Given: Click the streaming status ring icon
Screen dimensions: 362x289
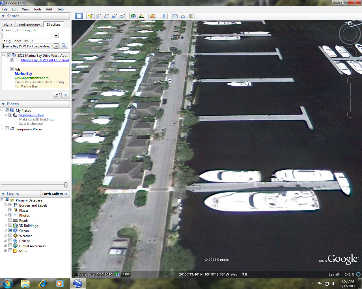Looking at the screenshot, I should point(358,274).
